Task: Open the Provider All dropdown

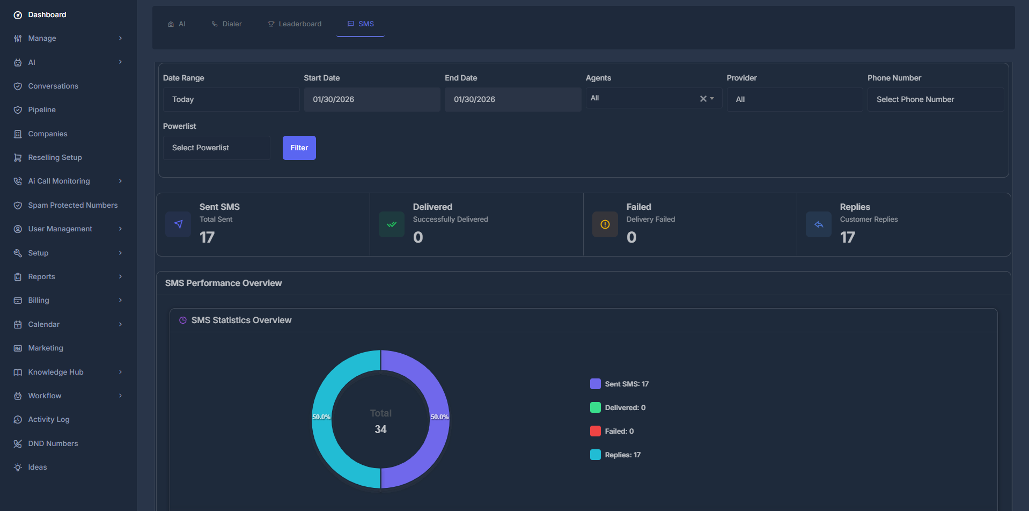Action: point(795,99)
